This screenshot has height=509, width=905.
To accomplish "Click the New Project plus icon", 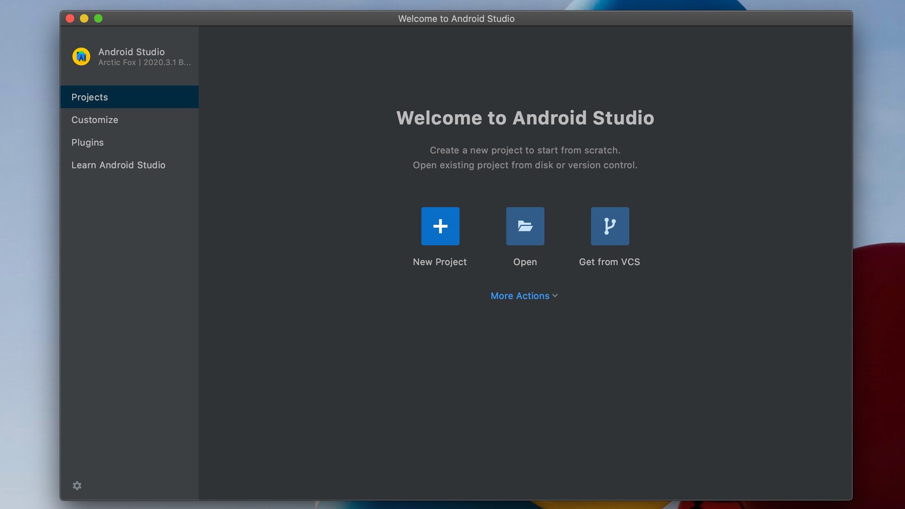I will click(440, 226).
